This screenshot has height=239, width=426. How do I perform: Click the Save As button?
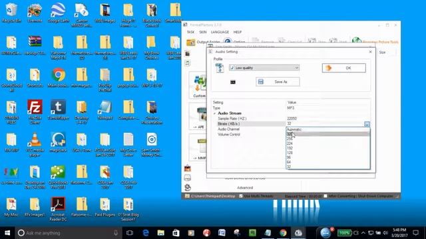(x=278, y=82)
